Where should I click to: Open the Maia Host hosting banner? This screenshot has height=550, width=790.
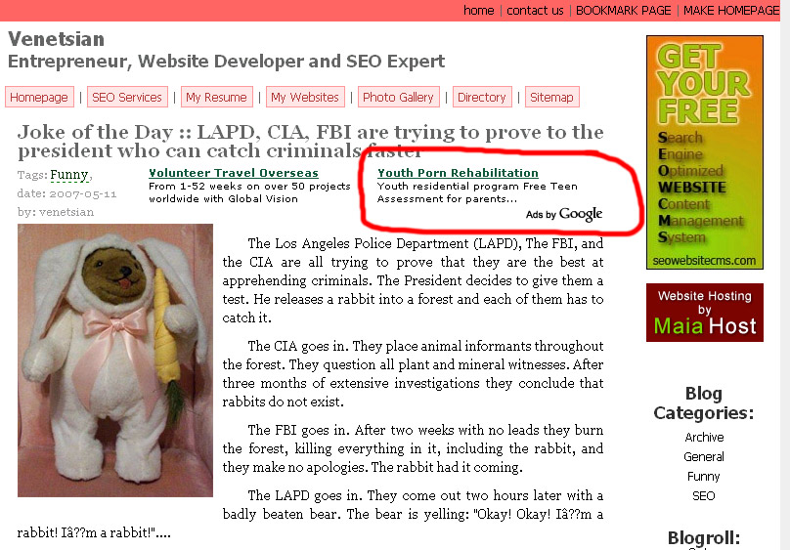704,313
